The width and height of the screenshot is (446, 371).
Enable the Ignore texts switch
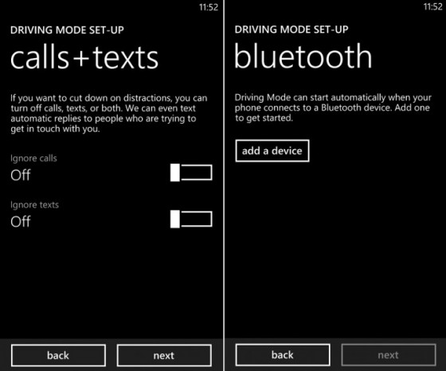[191, 219]
